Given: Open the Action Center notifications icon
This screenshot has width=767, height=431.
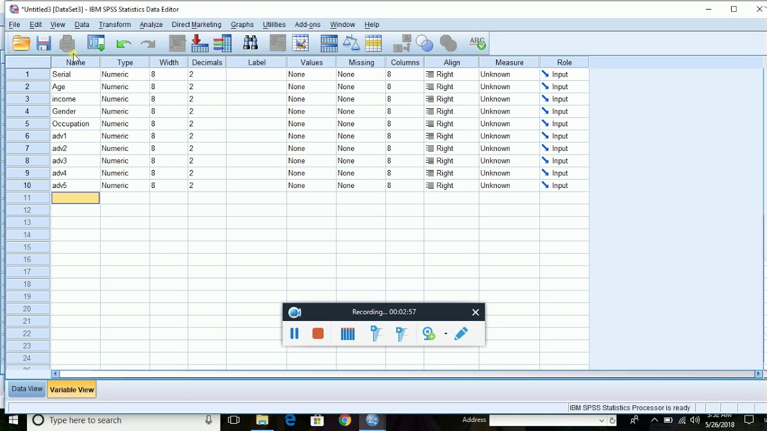Looking at the screenshot, I should coord(748,420).
